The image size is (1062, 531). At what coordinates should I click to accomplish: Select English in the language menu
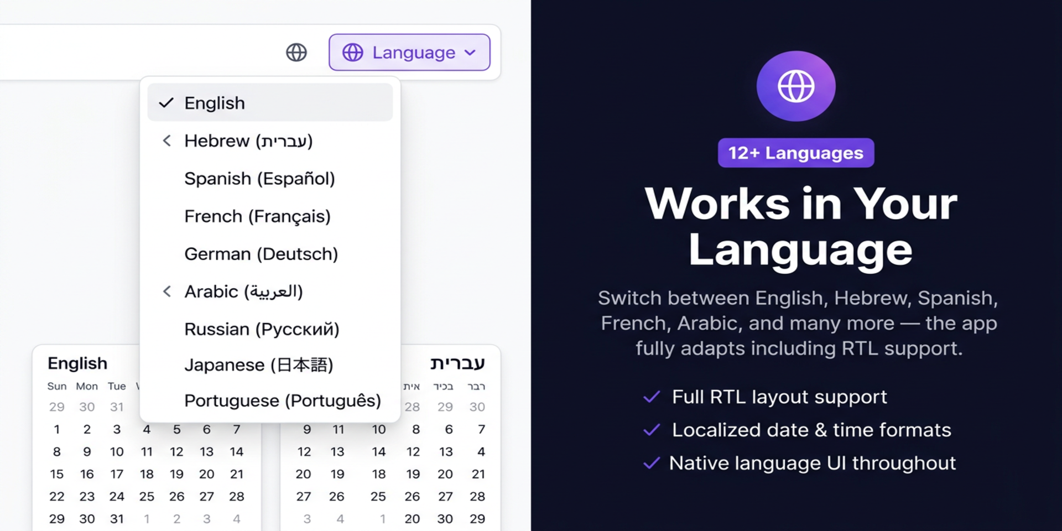tap(270, 103)
